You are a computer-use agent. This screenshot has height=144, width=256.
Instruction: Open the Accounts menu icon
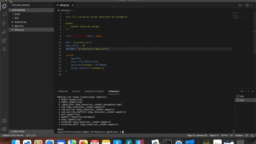coord(4,121)
